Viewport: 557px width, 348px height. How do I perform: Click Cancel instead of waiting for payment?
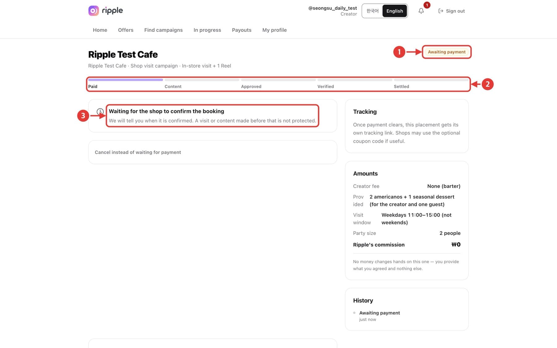pyautogui.click(x=138, y=152)
